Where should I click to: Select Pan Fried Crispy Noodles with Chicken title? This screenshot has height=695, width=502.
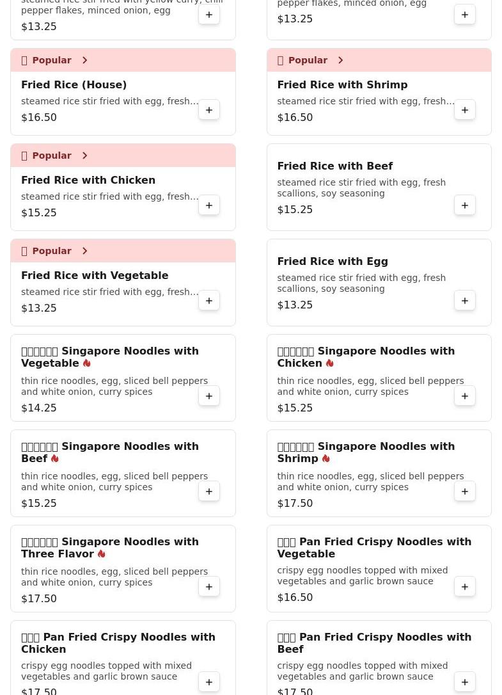tap(118, 643)
